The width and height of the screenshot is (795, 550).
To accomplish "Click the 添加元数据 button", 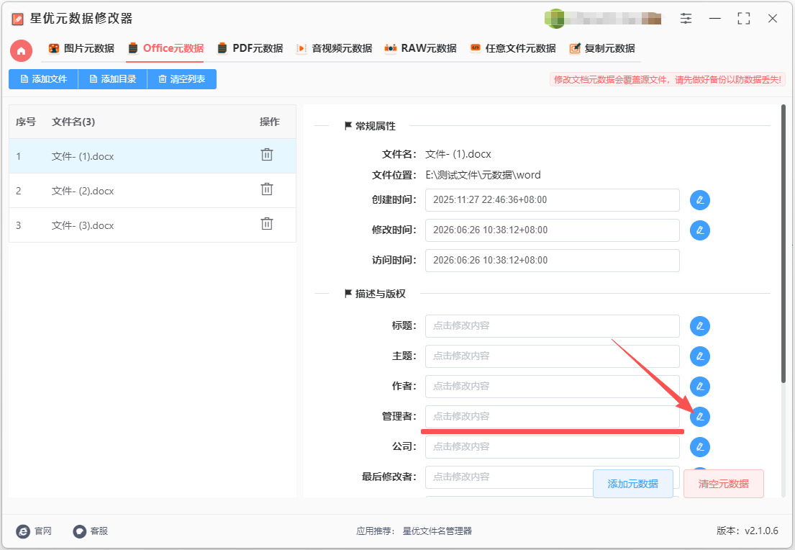I will tap(632, 484).
